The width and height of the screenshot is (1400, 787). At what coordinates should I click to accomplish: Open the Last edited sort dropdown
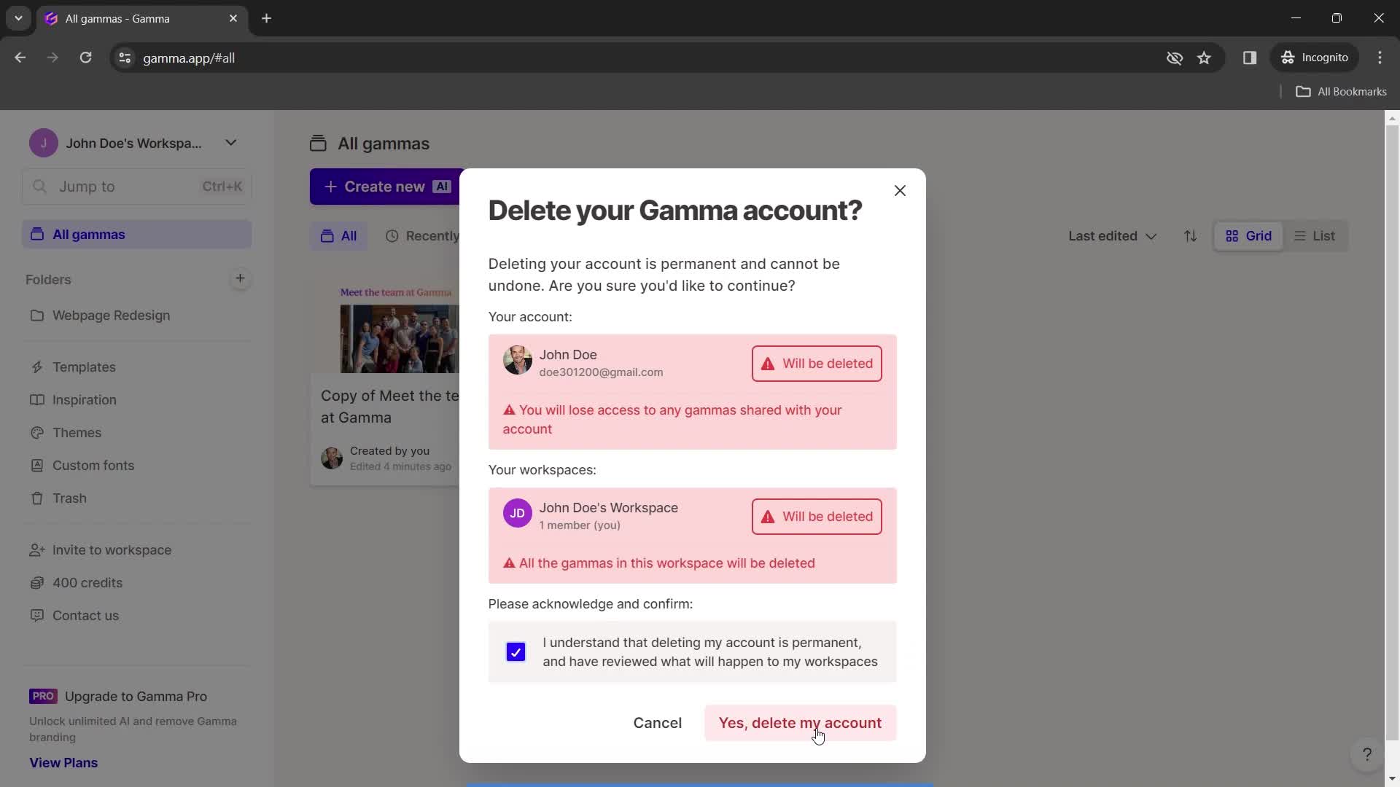(1111, 235)
